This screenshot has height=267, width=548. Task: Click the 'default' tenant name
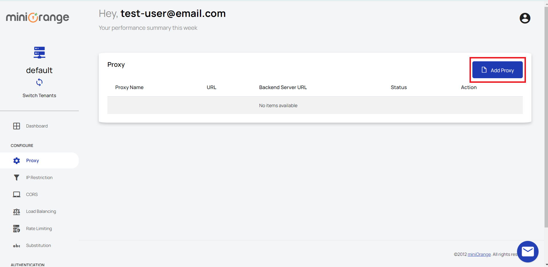click(x=39, y=70)
